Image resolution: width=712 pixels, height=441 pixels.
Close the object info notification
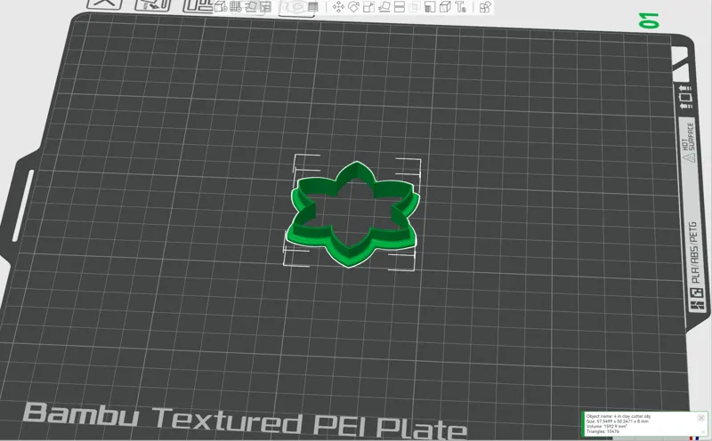pos(701,418)
